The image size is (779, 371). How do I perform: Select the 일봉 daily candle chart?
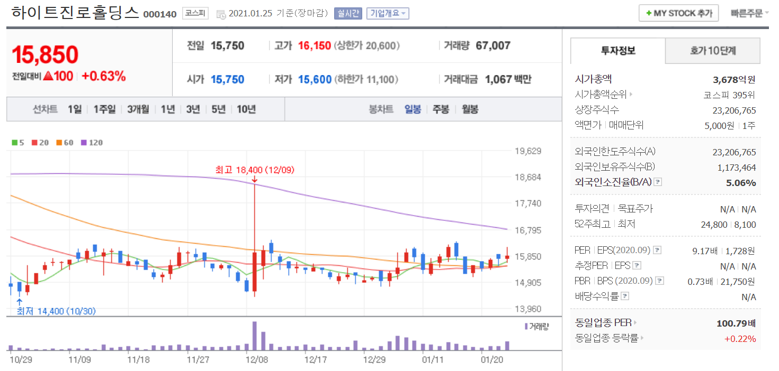point(413,109)
